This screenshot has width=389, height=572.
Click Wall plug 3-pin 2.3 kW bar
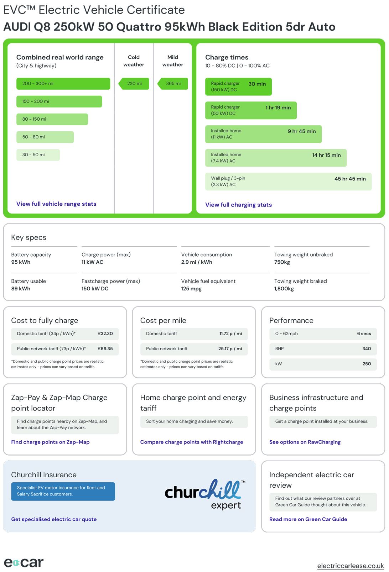pyautogui.click(x=288, y=182)
